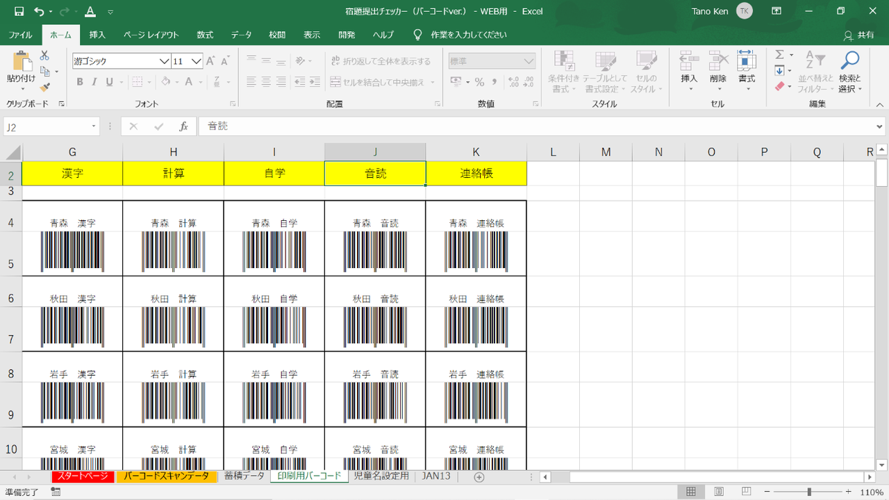Open 条件付き書式 conditional formatting
The height and width of the screenshot is (500, 889).
point(563,72)
